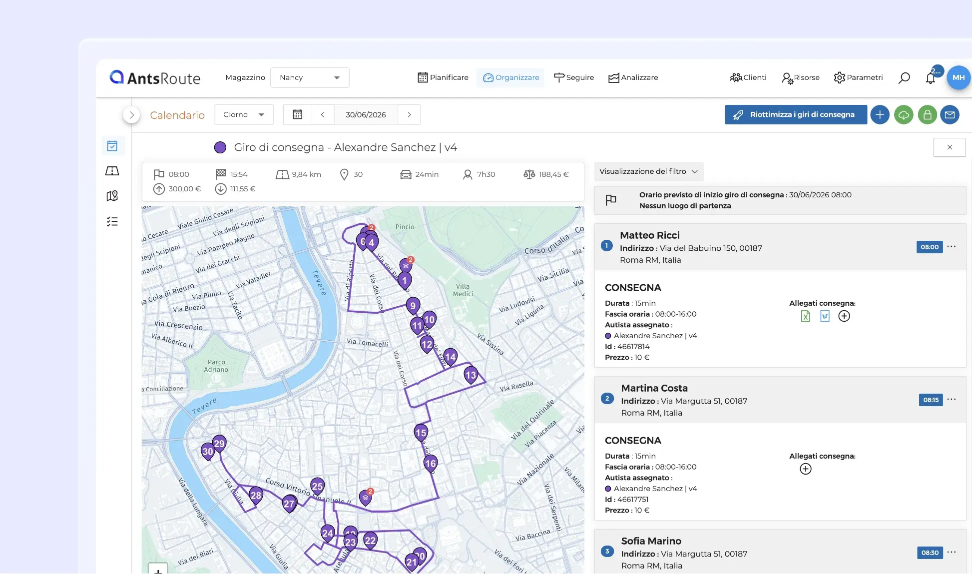Go to the previous day arrow
972x574 pixels.
point(323,114)
